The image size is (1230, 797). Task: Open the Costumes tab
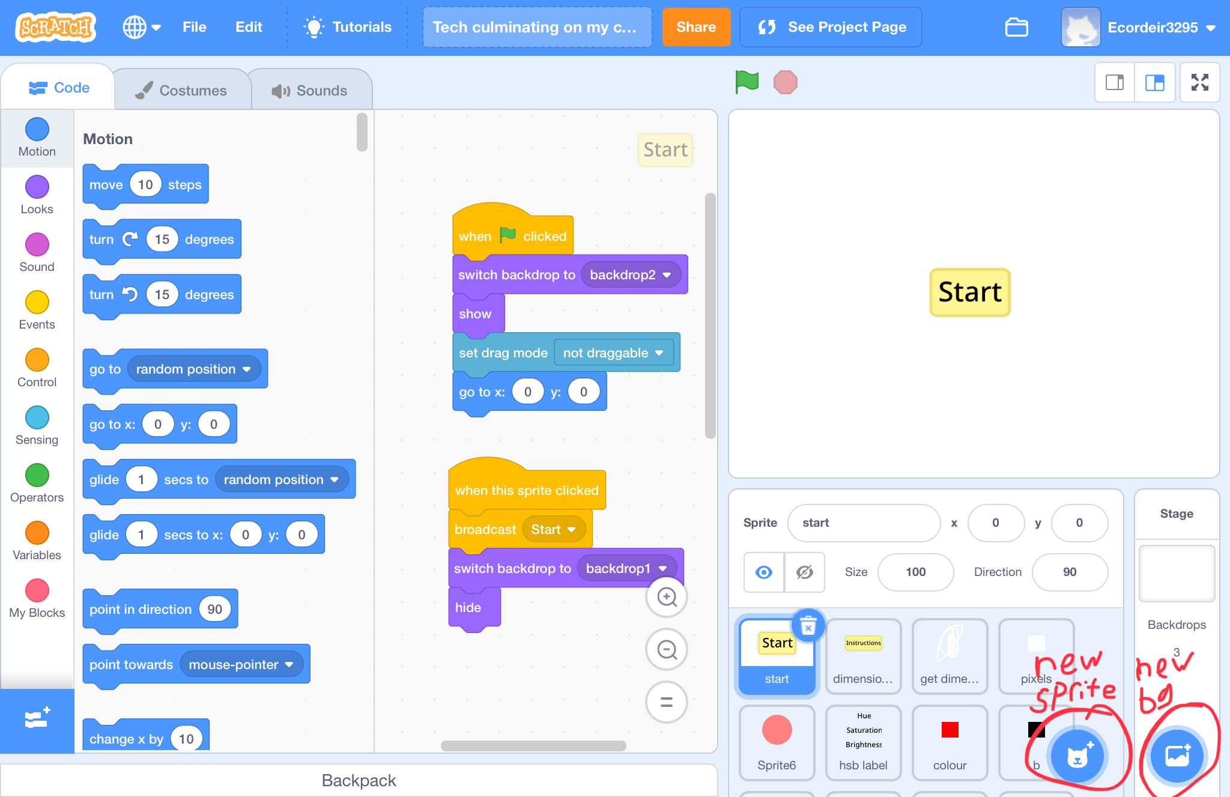(180, 89)
